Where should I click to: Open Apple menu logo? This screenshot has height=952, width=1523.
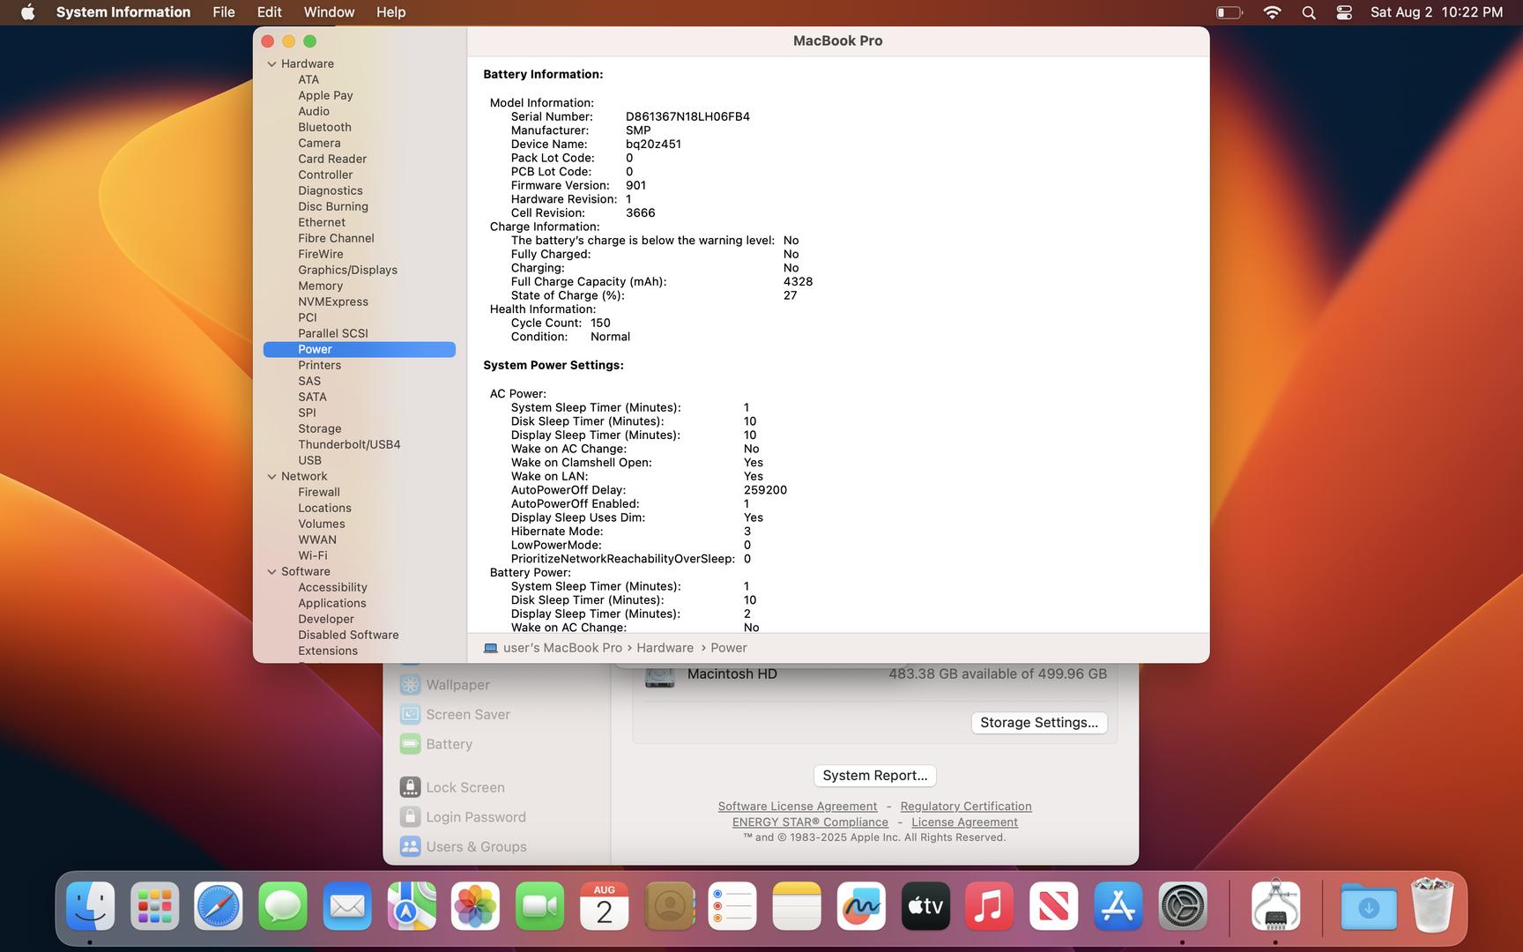(28, 12)
